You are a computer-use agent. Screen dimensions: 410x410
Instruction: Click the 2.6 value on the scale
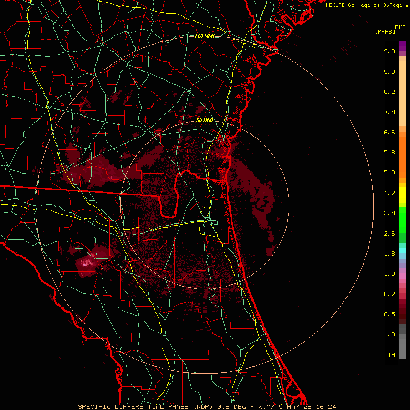389,234
